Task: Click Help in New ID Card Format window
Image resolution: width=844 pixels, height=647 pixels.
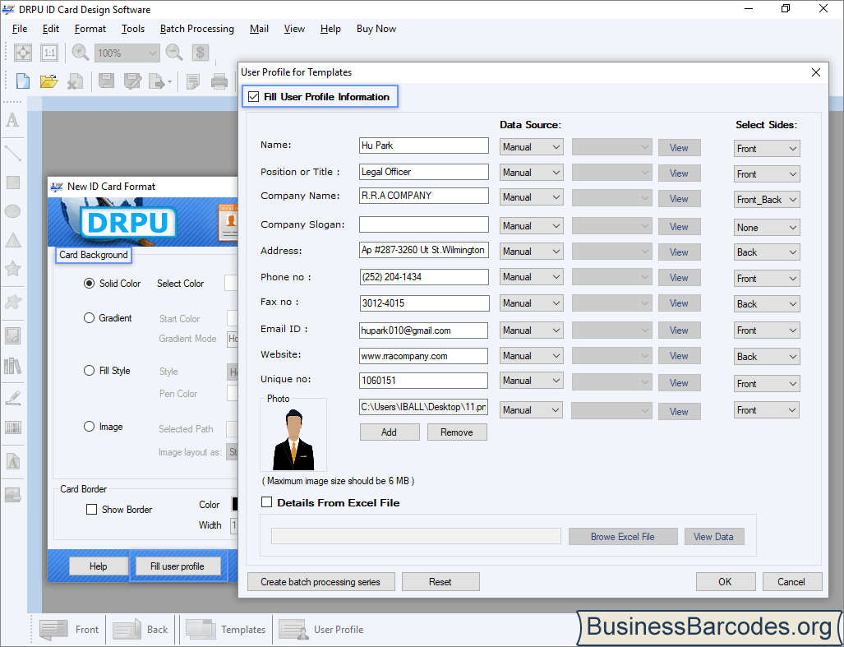Action: coord(99,566)
